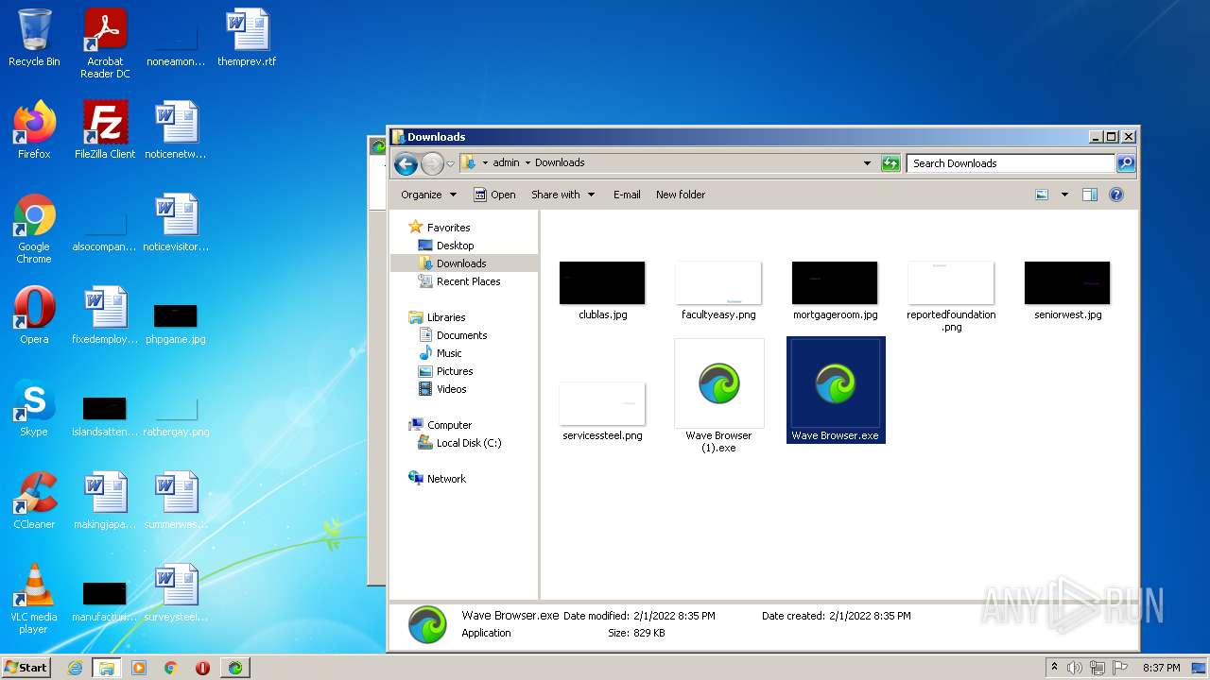Select Wave Browser (1).exe file
The image size is (1210, 680).
(x=718, y=396)
